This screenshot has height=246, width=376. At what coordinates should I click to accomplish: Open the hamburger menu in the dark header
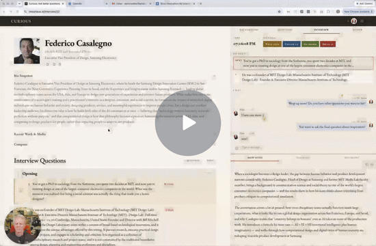pos(362,21)
